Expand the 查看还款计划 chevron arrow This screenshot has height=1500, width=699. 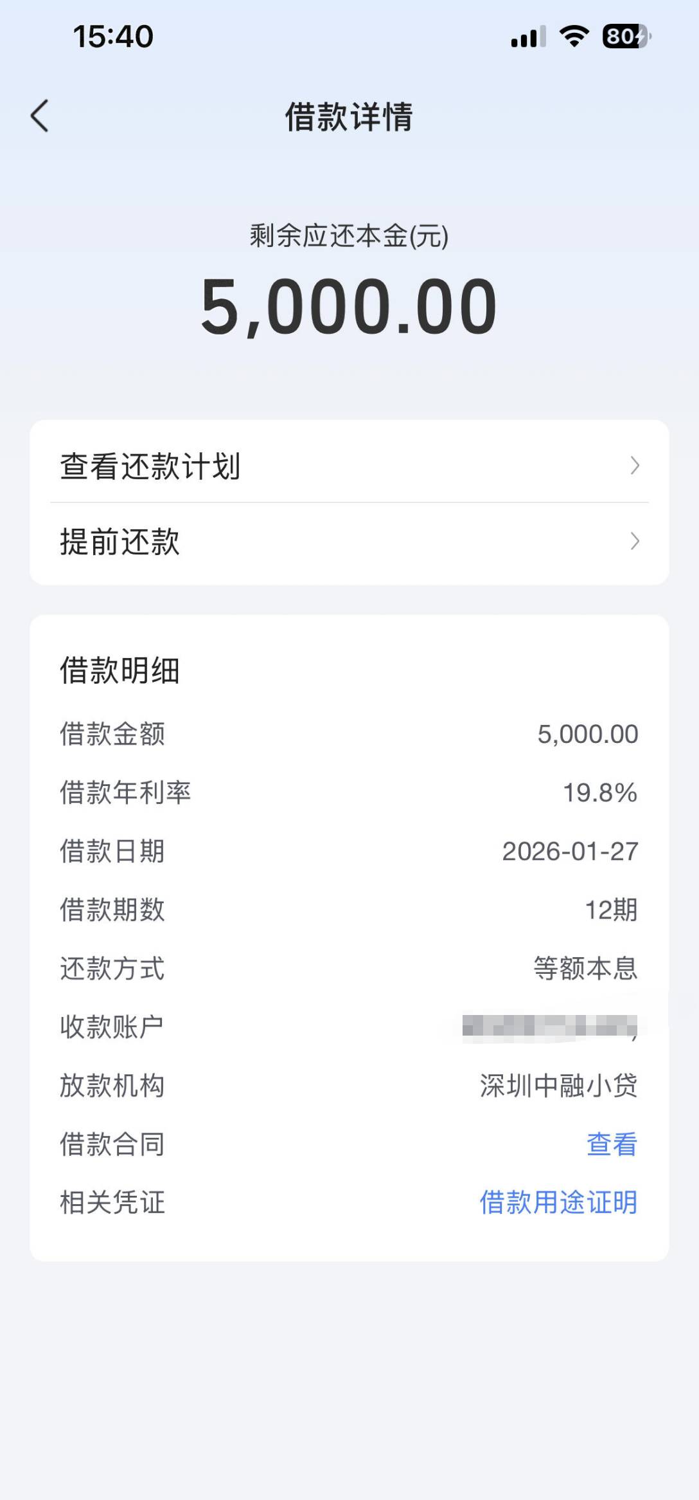[635, 465]
